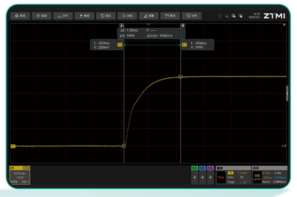This screenshot has width=297, height=197.
Task: Click the ZTMI brand logo
Action: coord(274,16)
